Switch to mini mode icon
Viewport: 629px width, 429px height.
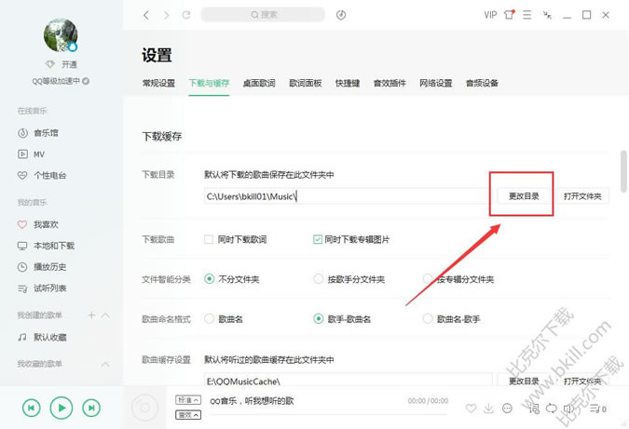coord(547,15)
